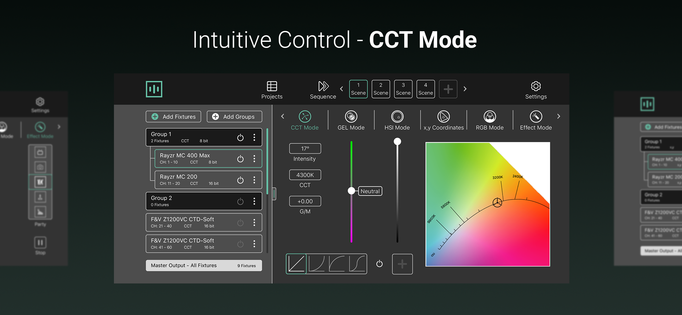Select the linear dimming curve
Image resolution: width=682 pixels, height=315 pixels.
(x=296, y=264)
